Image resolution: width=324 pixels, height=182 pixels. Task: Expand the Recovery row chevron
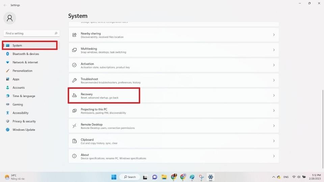(x=274, y=96)
